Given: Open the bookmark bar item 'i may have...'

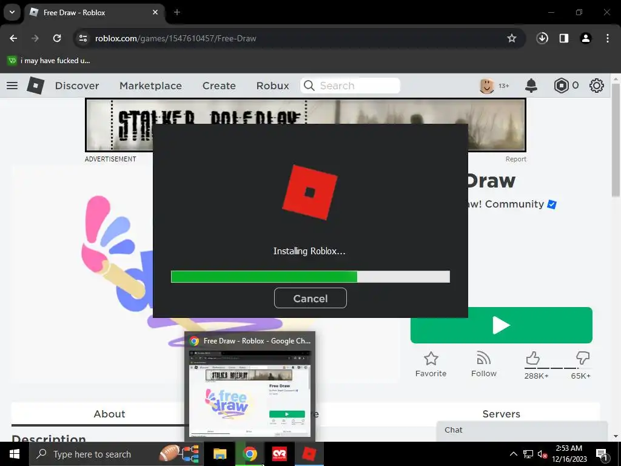Looking at the screenshot, I should click(x=49, y=61).
